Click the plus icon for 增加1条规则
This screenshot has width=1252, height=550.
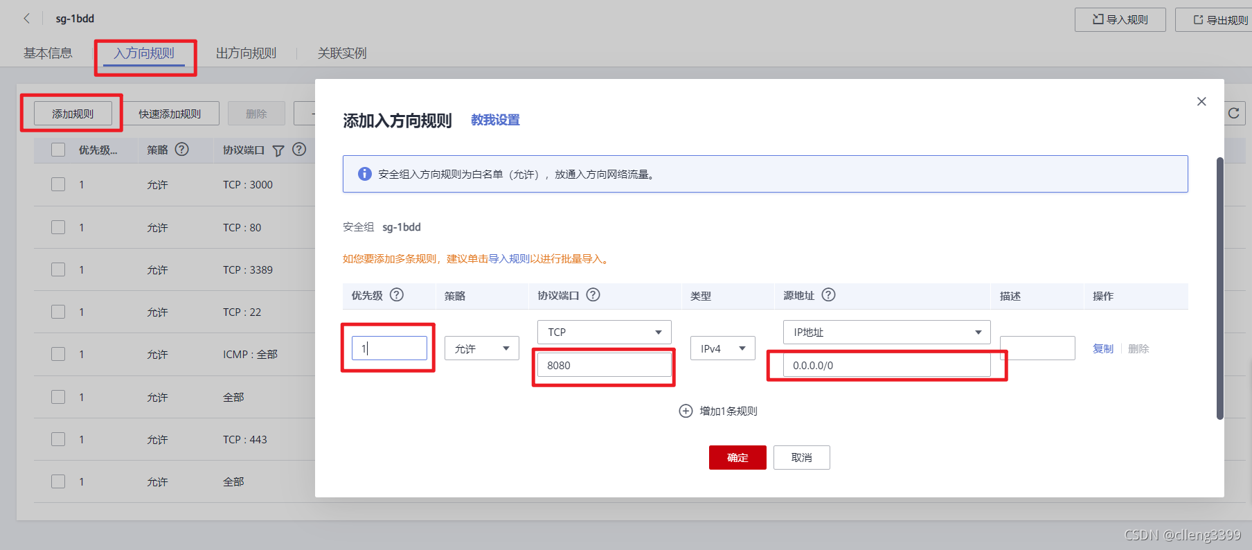686,411
